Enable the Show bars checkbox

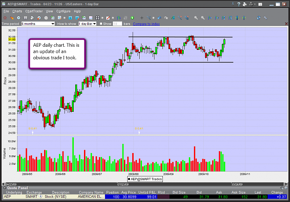[x=101, y=24]
